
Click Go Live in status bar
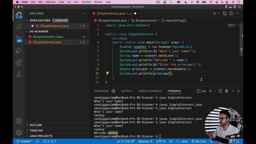pyautogui.click(x=199, y=141)
